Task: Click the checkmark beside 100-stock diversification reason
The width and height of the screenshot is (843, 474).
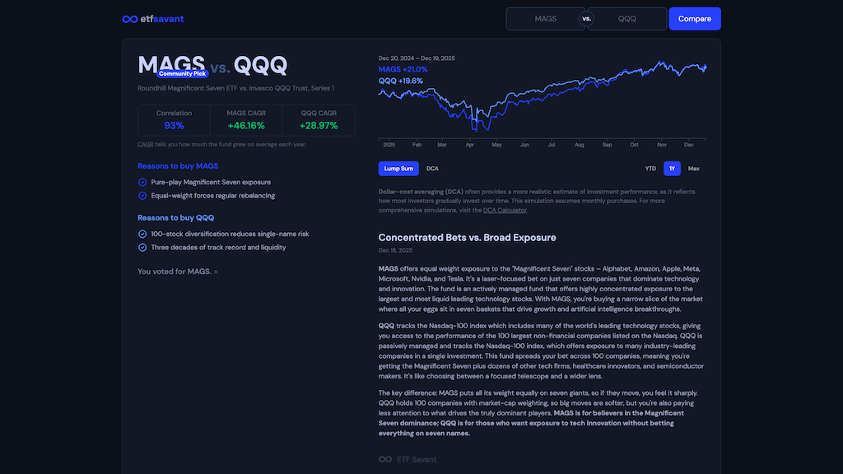Action: [x=142, y=234]
